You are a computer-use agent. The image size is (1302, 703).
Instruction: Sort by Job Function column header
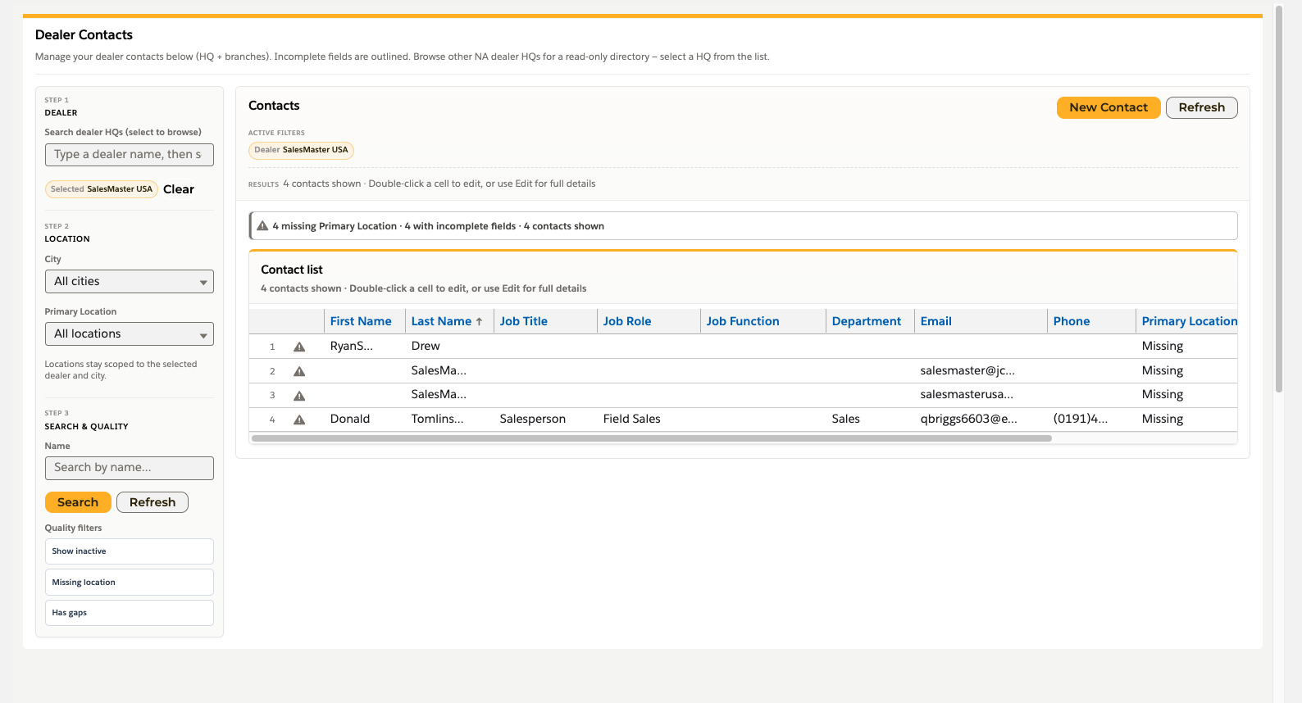[743, 321]
